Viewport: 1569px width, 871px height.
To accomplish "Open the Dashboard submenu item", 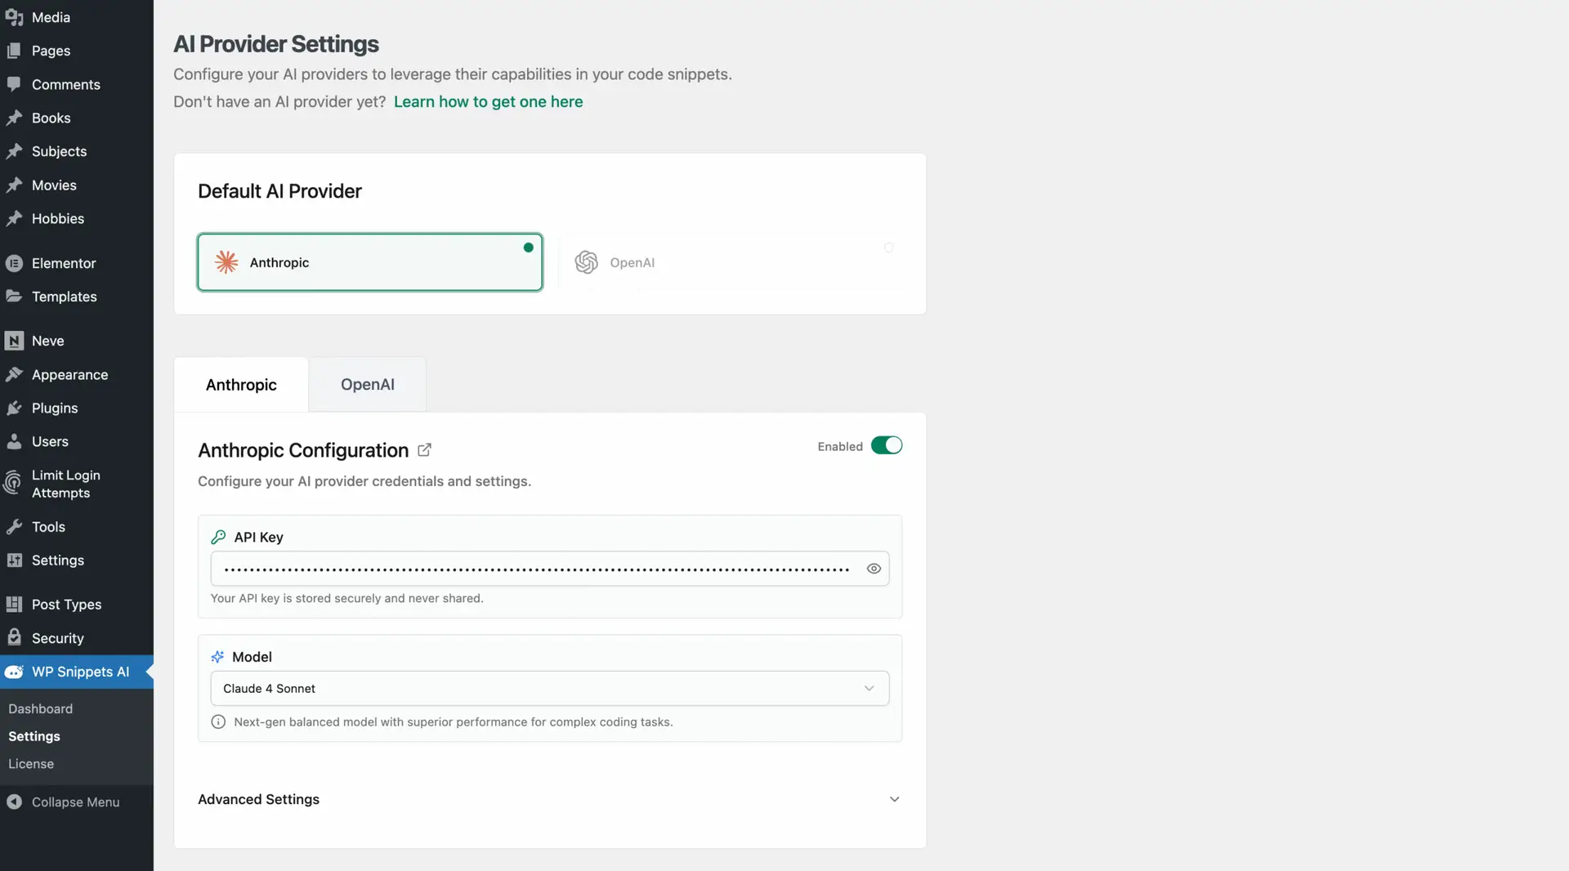I will (41, 709).
